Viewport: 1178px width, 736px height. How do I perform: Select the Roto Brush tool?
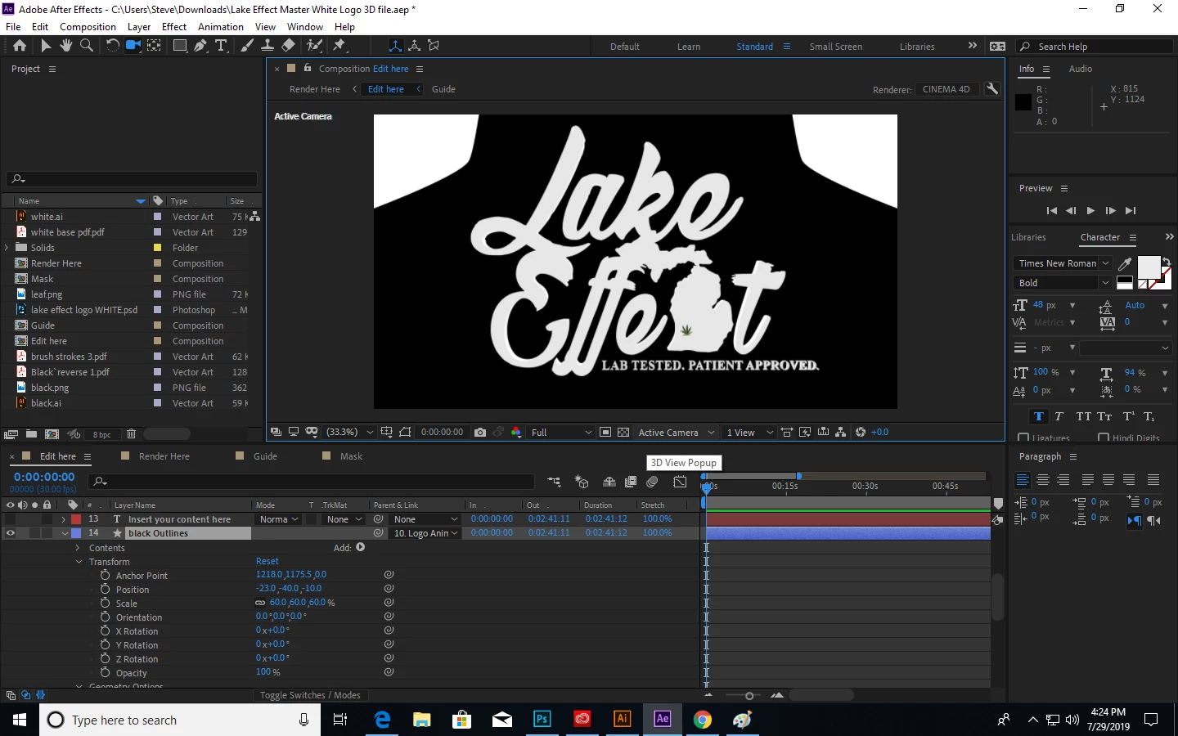[314, 46]
